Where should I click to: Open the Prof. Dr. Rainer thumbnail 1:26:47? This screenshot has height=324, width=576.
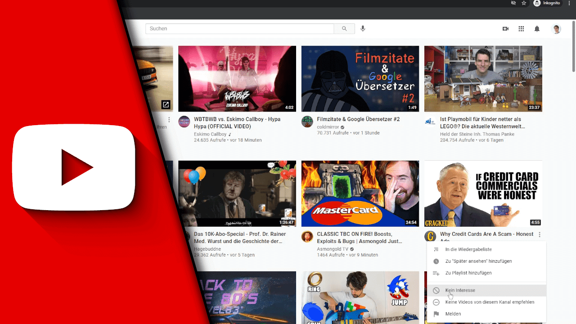tap(237, 193)
